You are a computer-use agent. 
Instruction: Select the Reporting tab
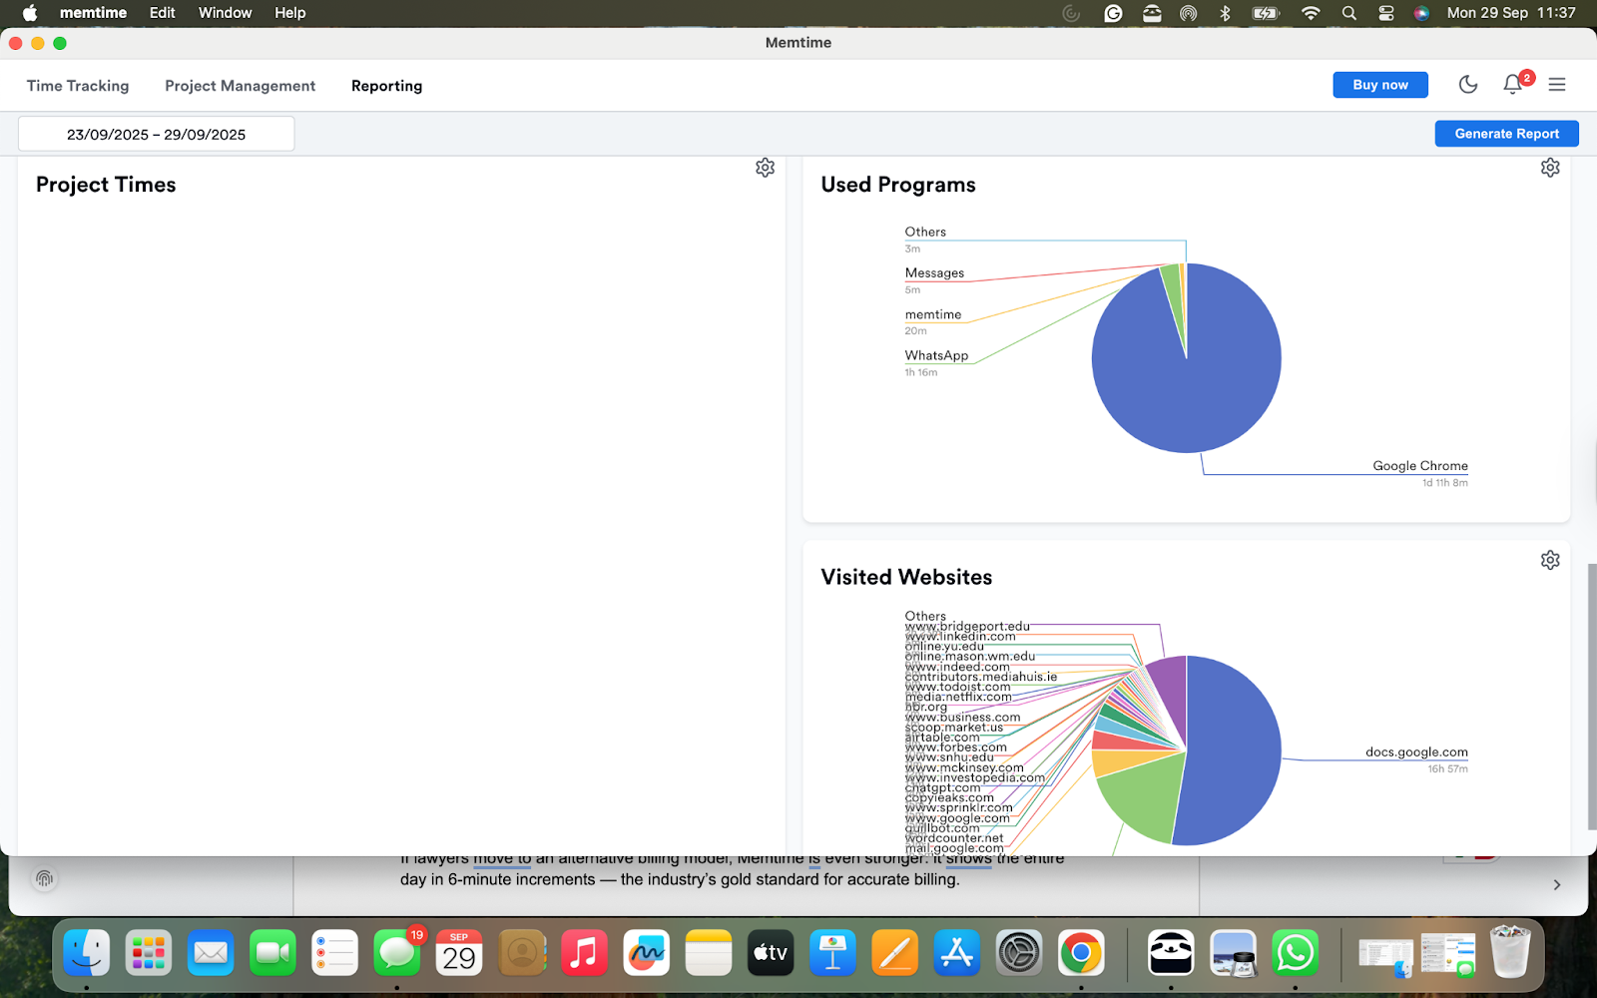click(x=386, y=86)
